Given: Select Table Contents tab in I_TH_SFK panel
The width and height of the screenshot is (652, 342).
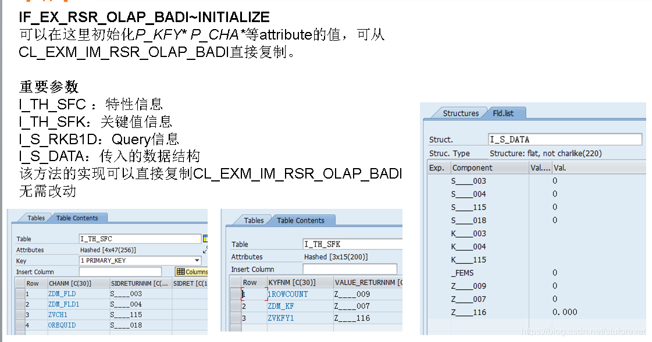Looking at the screenshot, I should [x=301, y=220].
